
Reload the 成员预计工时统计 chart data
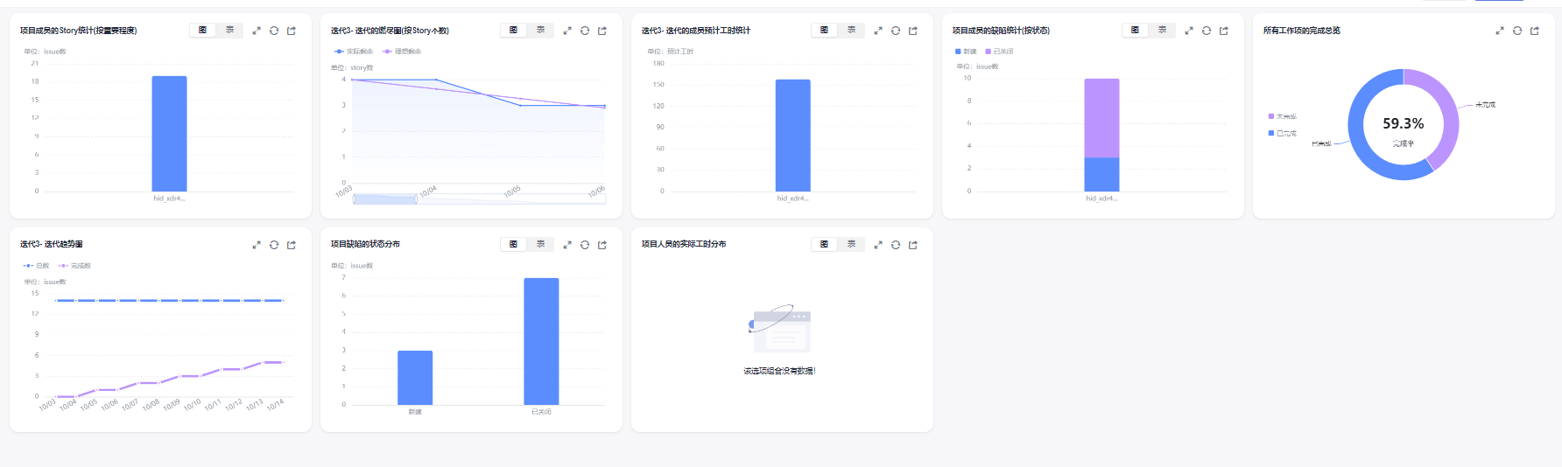896,31
